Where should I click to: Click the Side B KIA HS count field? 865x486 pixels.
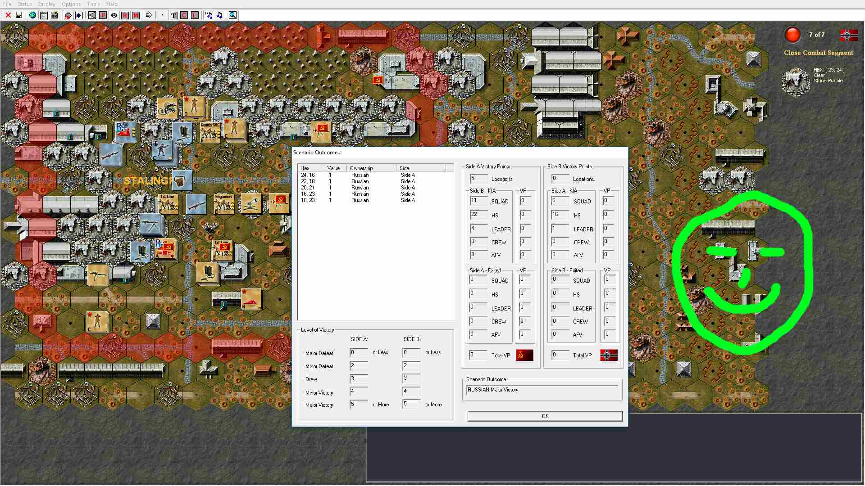[x=478, y=215]
